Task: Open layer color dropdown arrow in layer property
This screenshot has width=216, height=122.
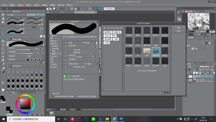Action: click(212, 43)
